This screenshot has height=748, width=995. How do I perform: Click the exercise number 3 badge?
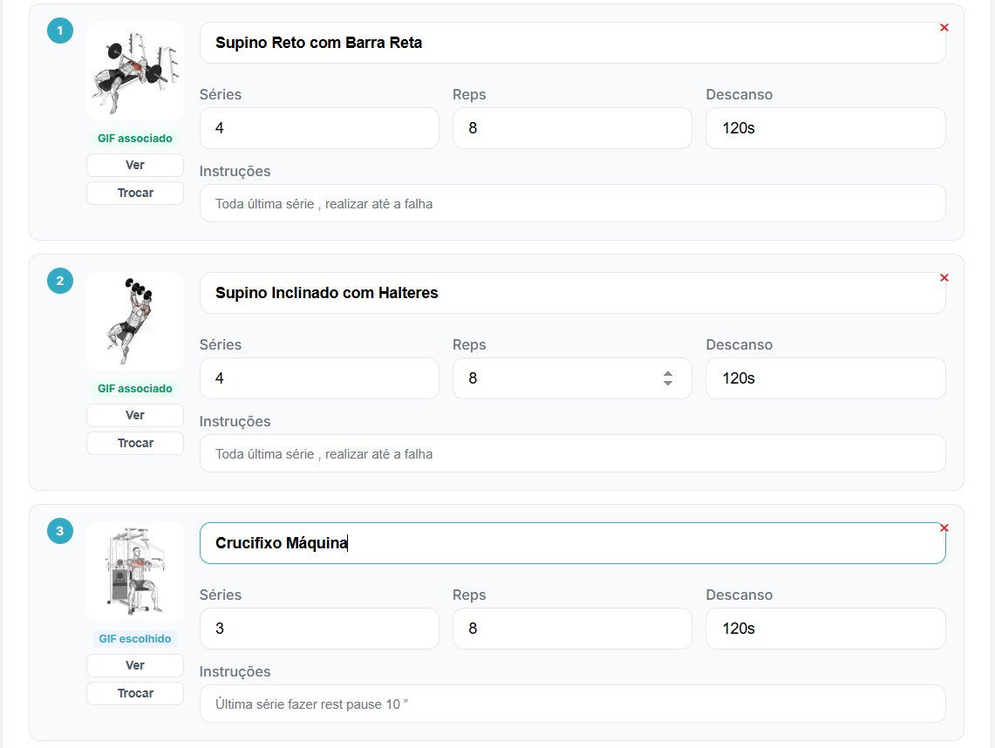60,530
